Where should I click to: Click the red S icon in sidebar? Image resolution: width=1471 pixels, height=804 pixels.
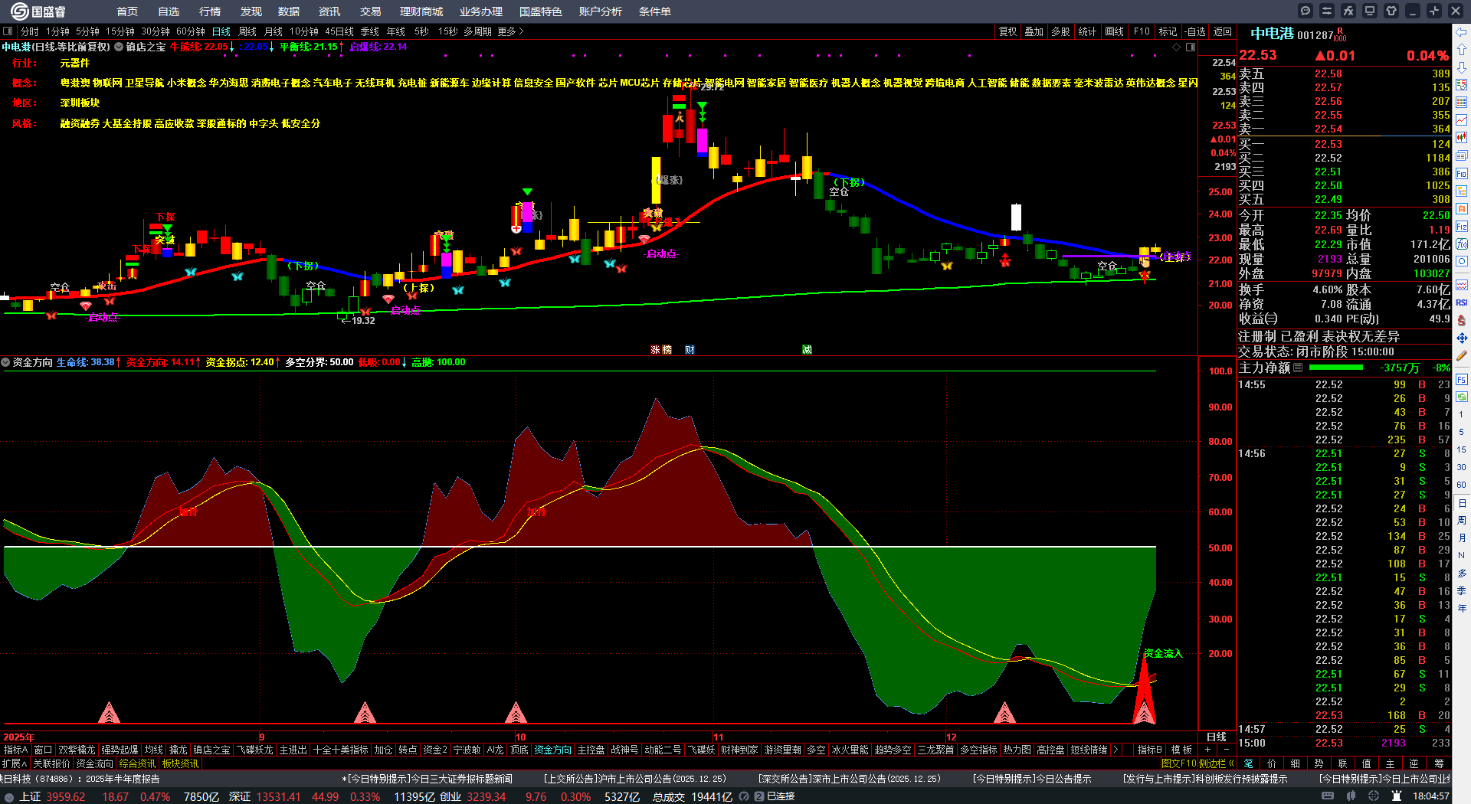coord(1462,320)
